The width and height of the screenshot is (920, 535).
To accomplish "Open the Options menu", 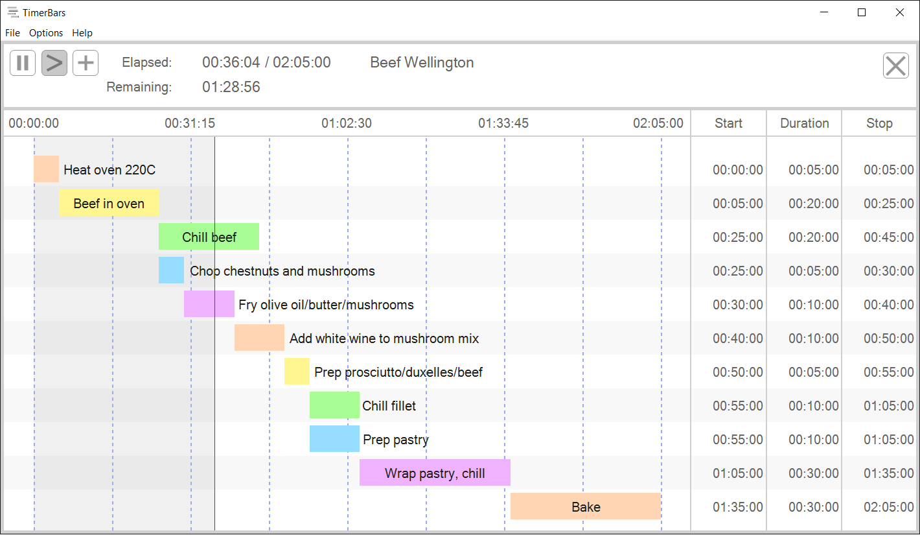I will pos(46,33).
